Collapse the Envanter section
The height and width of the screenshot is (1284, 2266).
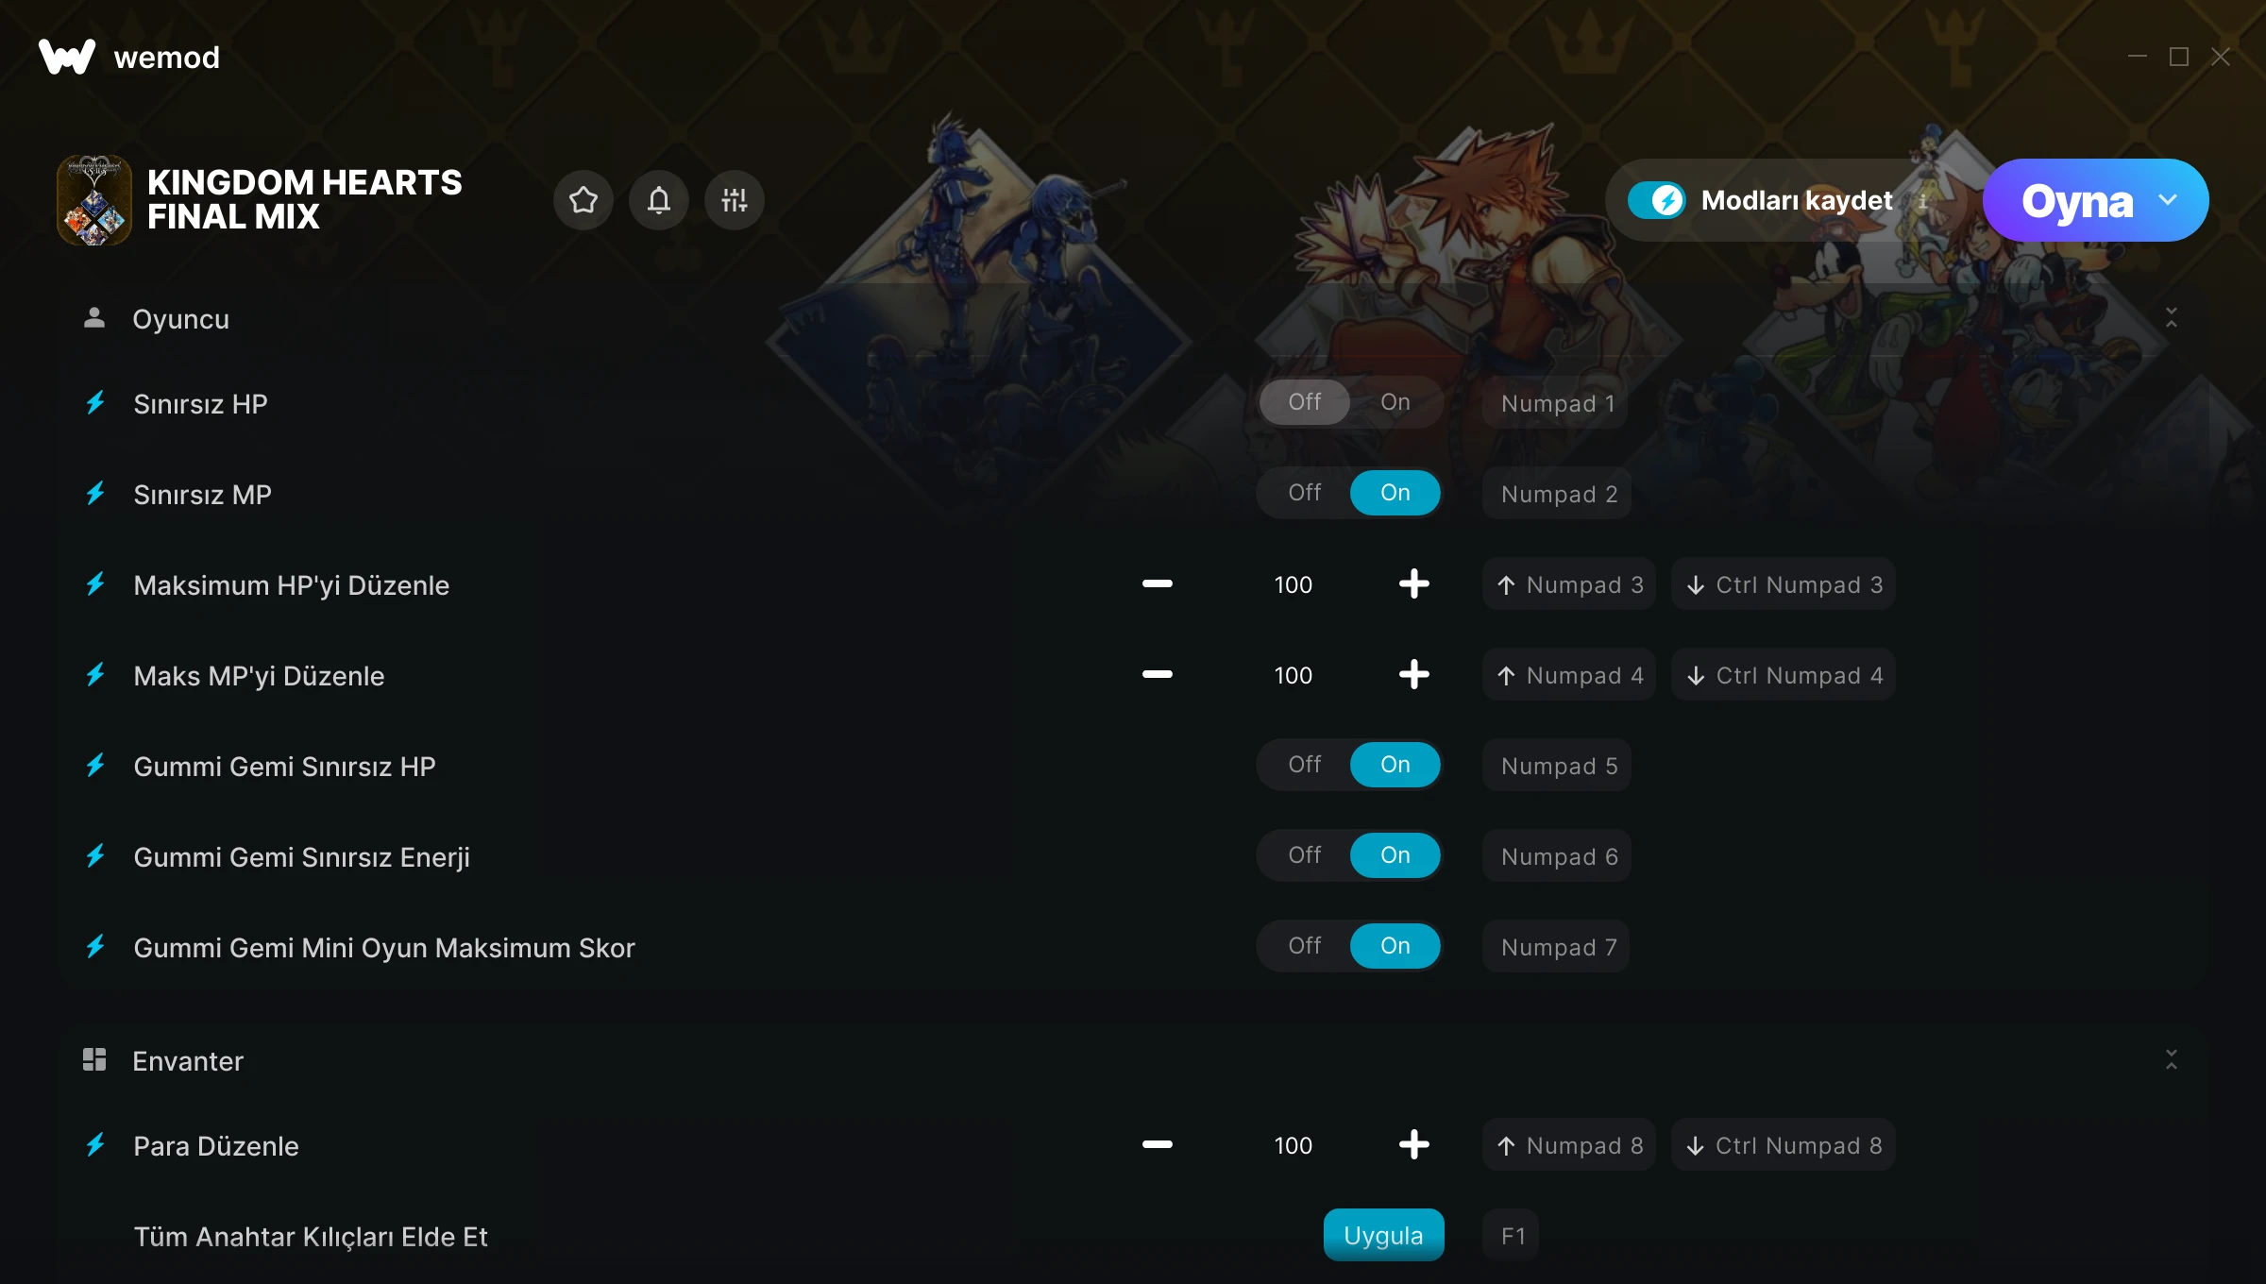tap(2172, 1060)
